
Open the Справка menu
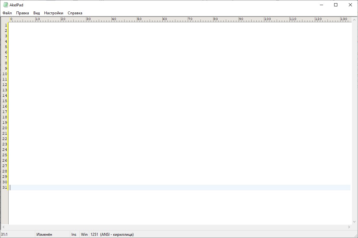[x=75, y=13]
